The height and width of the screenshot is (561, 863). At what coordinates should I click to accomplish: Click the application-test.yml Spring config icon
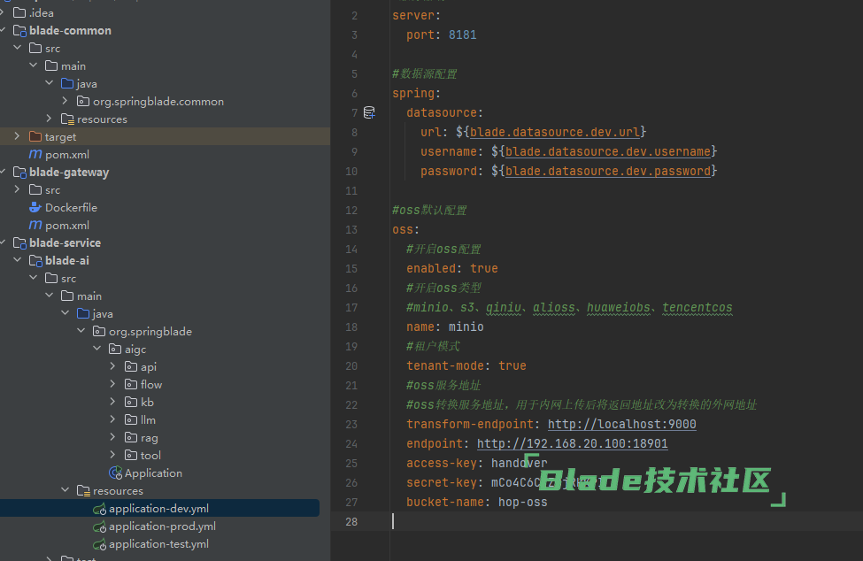(x=100, y=544)
